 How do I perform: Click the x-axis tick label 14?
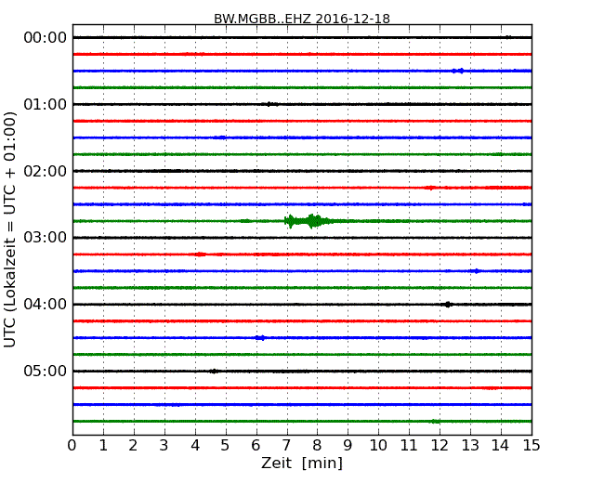[501, 446]
